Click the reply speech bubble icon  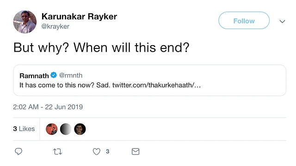click(x=18, y=151)
